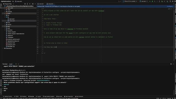Open analysis_options.yaml file

pyautogui.click(x=13, y=39)
